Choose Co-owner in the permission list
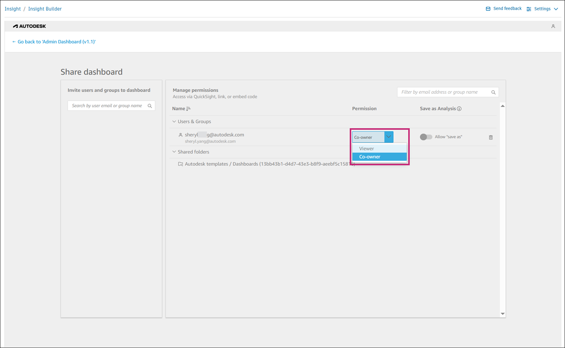 tap(379, 157)
